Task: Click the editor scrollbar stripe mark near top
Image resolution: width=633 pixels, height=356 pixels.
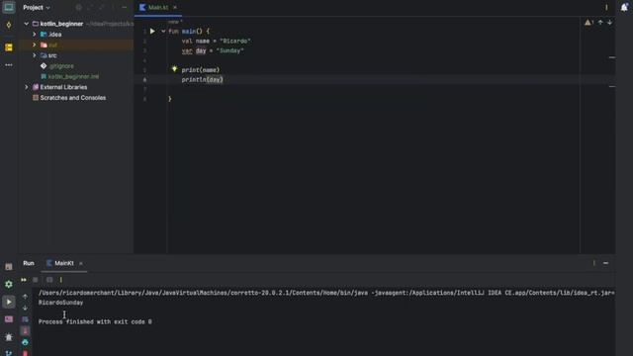Action: pyautogui.click(x=612, y=57)
